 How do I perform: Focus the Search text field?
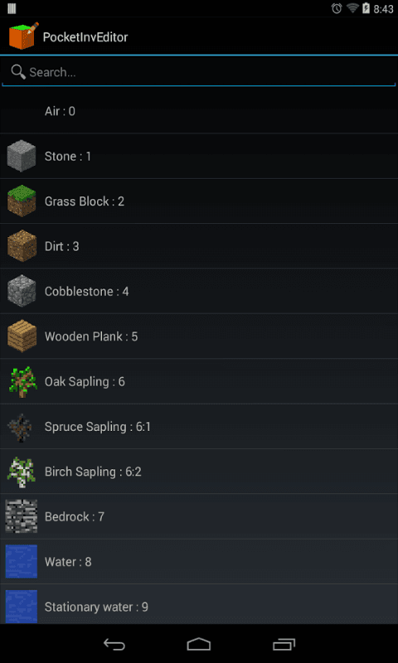199,72
